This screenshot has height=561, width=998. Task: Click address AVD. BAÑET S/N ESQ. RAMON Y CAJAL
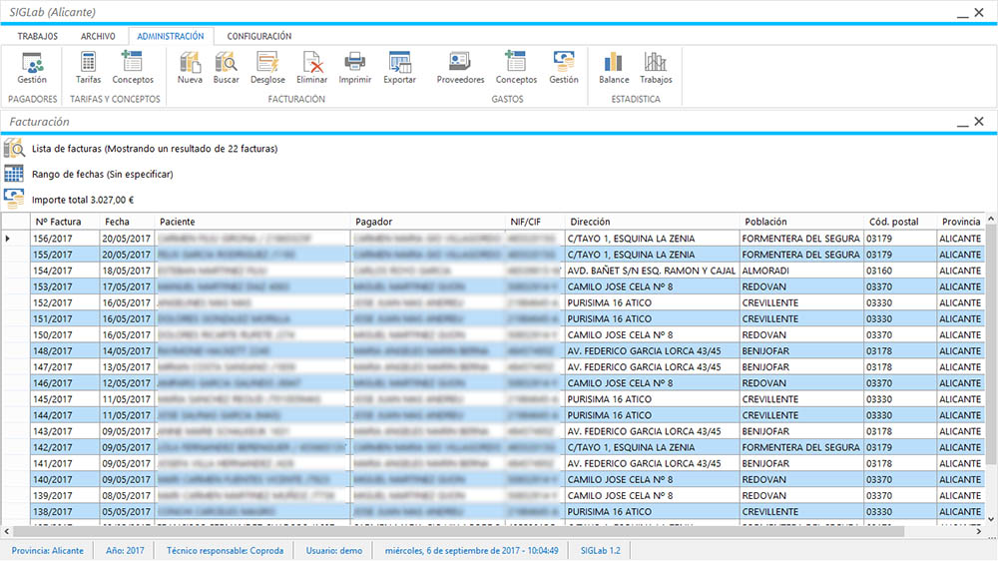(651, 271)
